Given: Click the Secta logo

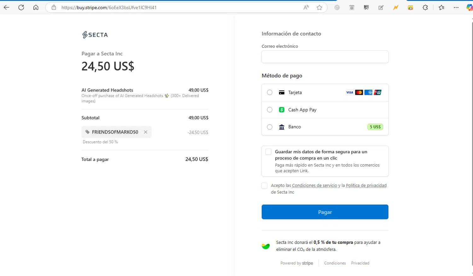Looking at the screenshot, I should pos(95,35).
